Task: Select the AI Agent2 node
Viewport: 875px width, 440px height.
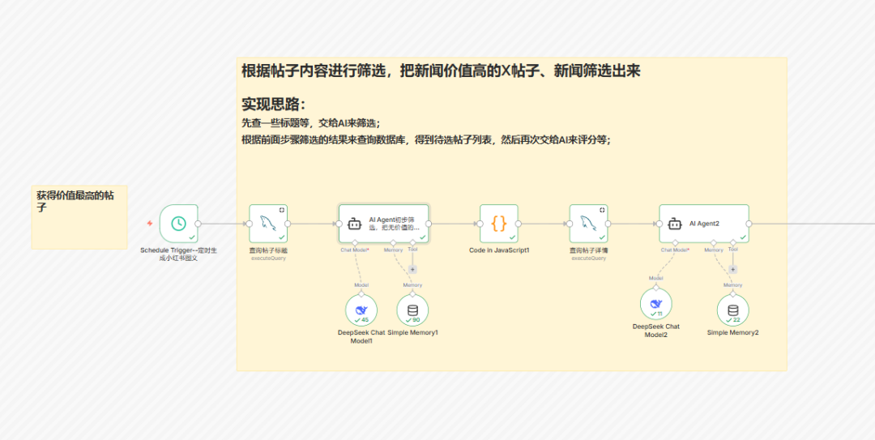Action: coord(704,224)
